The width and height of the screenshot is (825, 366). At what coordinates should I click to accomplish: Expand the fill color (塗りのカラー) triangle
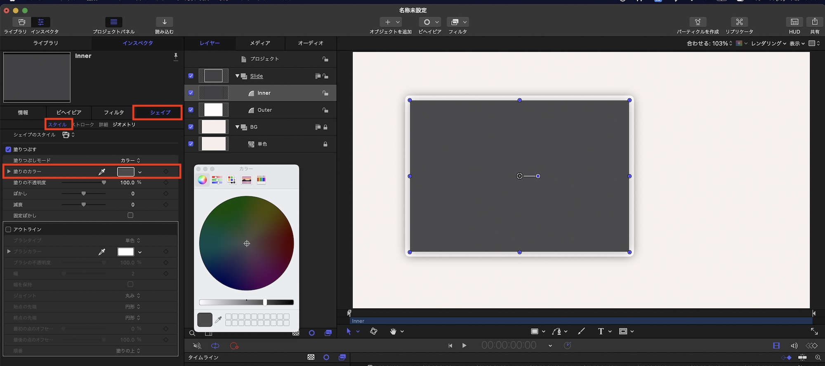tap(9, 171)
